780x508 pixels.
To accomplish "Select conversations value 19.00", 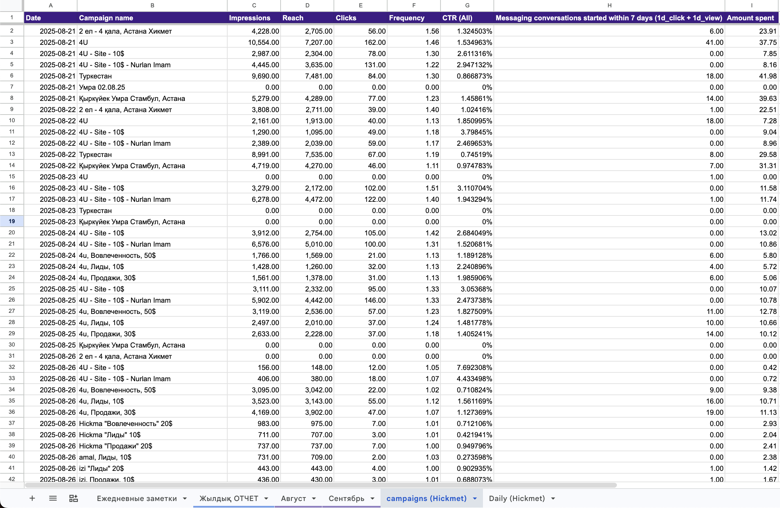I will 610,412.
